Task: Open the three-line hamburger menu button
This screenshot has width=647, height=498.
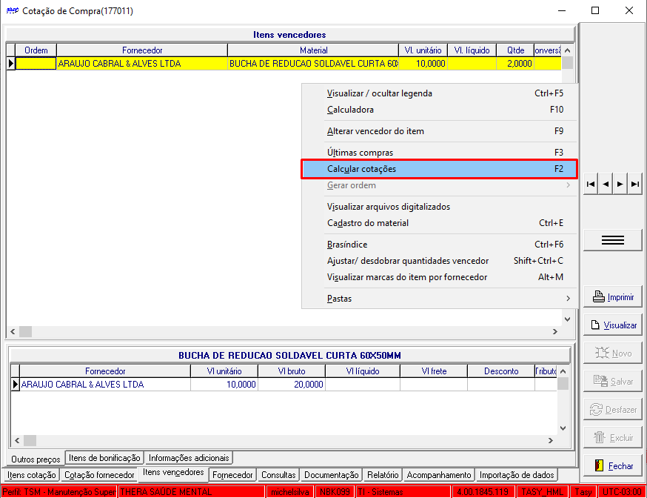Action: tap(613, 240)
